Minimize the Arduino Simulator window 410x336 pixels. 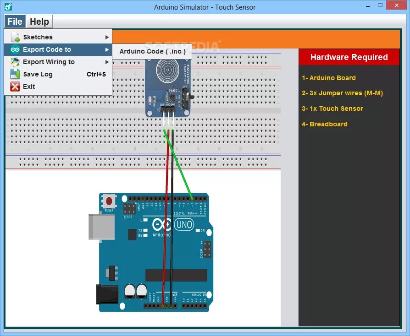[368, 6]
